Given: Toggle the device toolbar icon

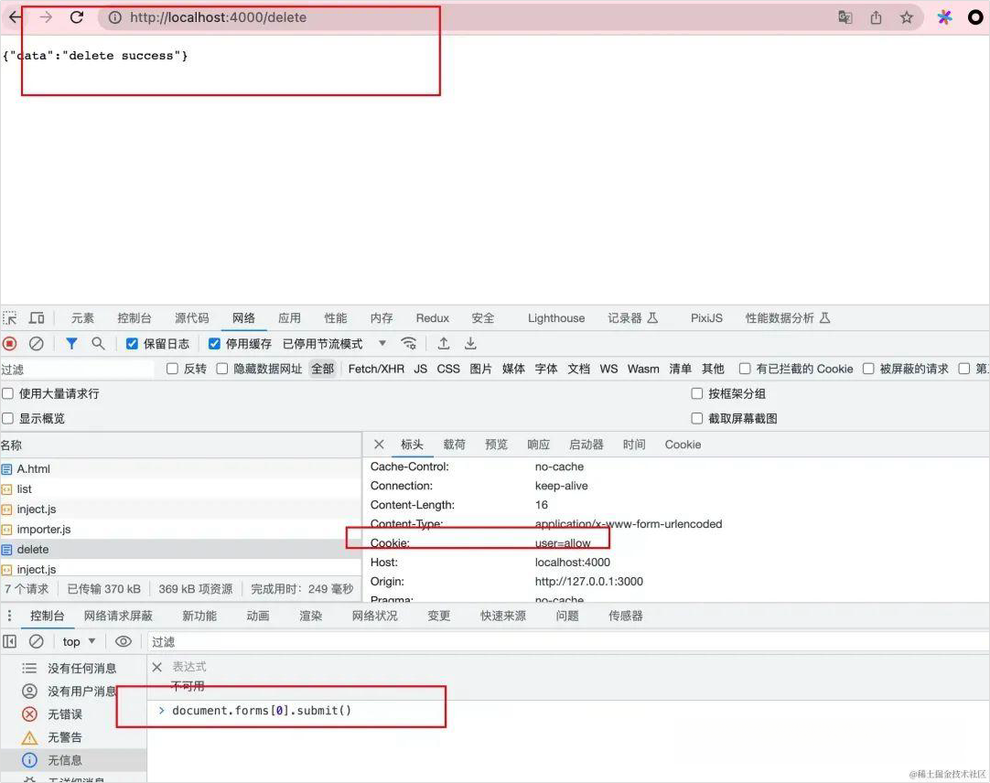Looking at the screenshot, I should (37, 317).
